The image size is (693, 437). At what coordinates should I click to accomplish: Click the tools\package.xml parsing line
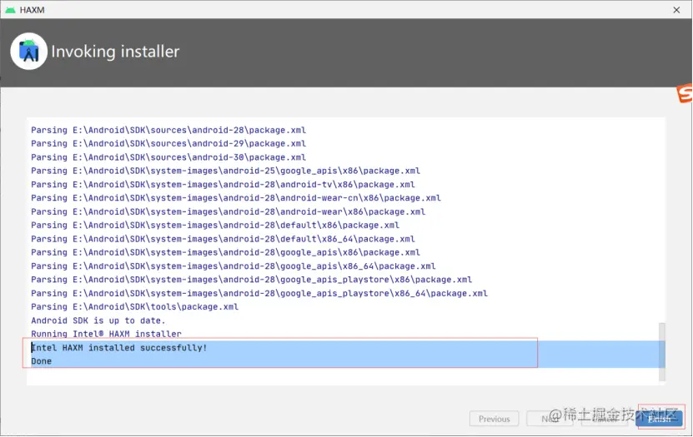(135, 307)
